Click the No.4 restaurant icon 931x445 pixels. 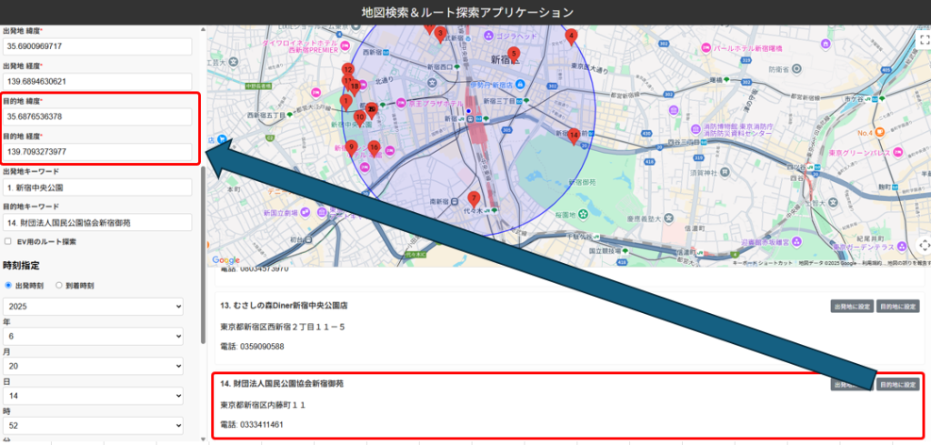(880, 131)
